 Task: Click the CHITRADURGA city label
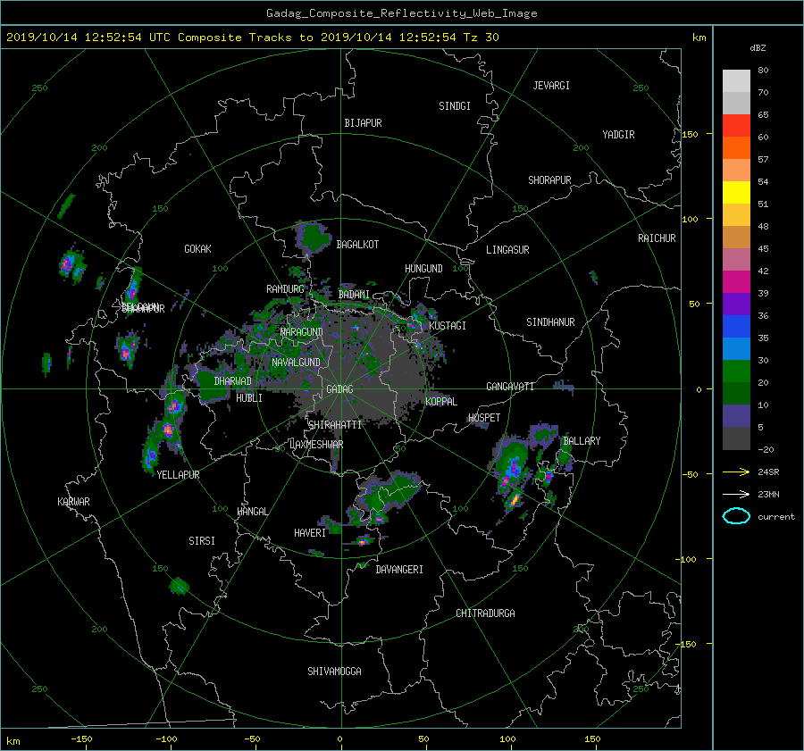pos(485,613)
